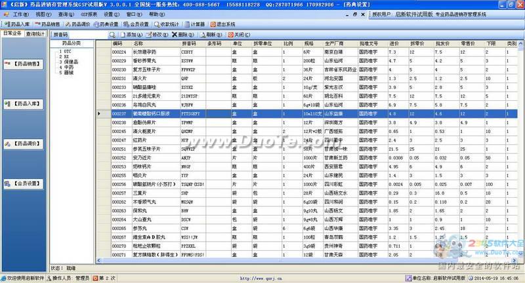The width and height of the screenshot is (525, 283).
Task: Click the 添加(A) add button
Action: coord(132,35)
